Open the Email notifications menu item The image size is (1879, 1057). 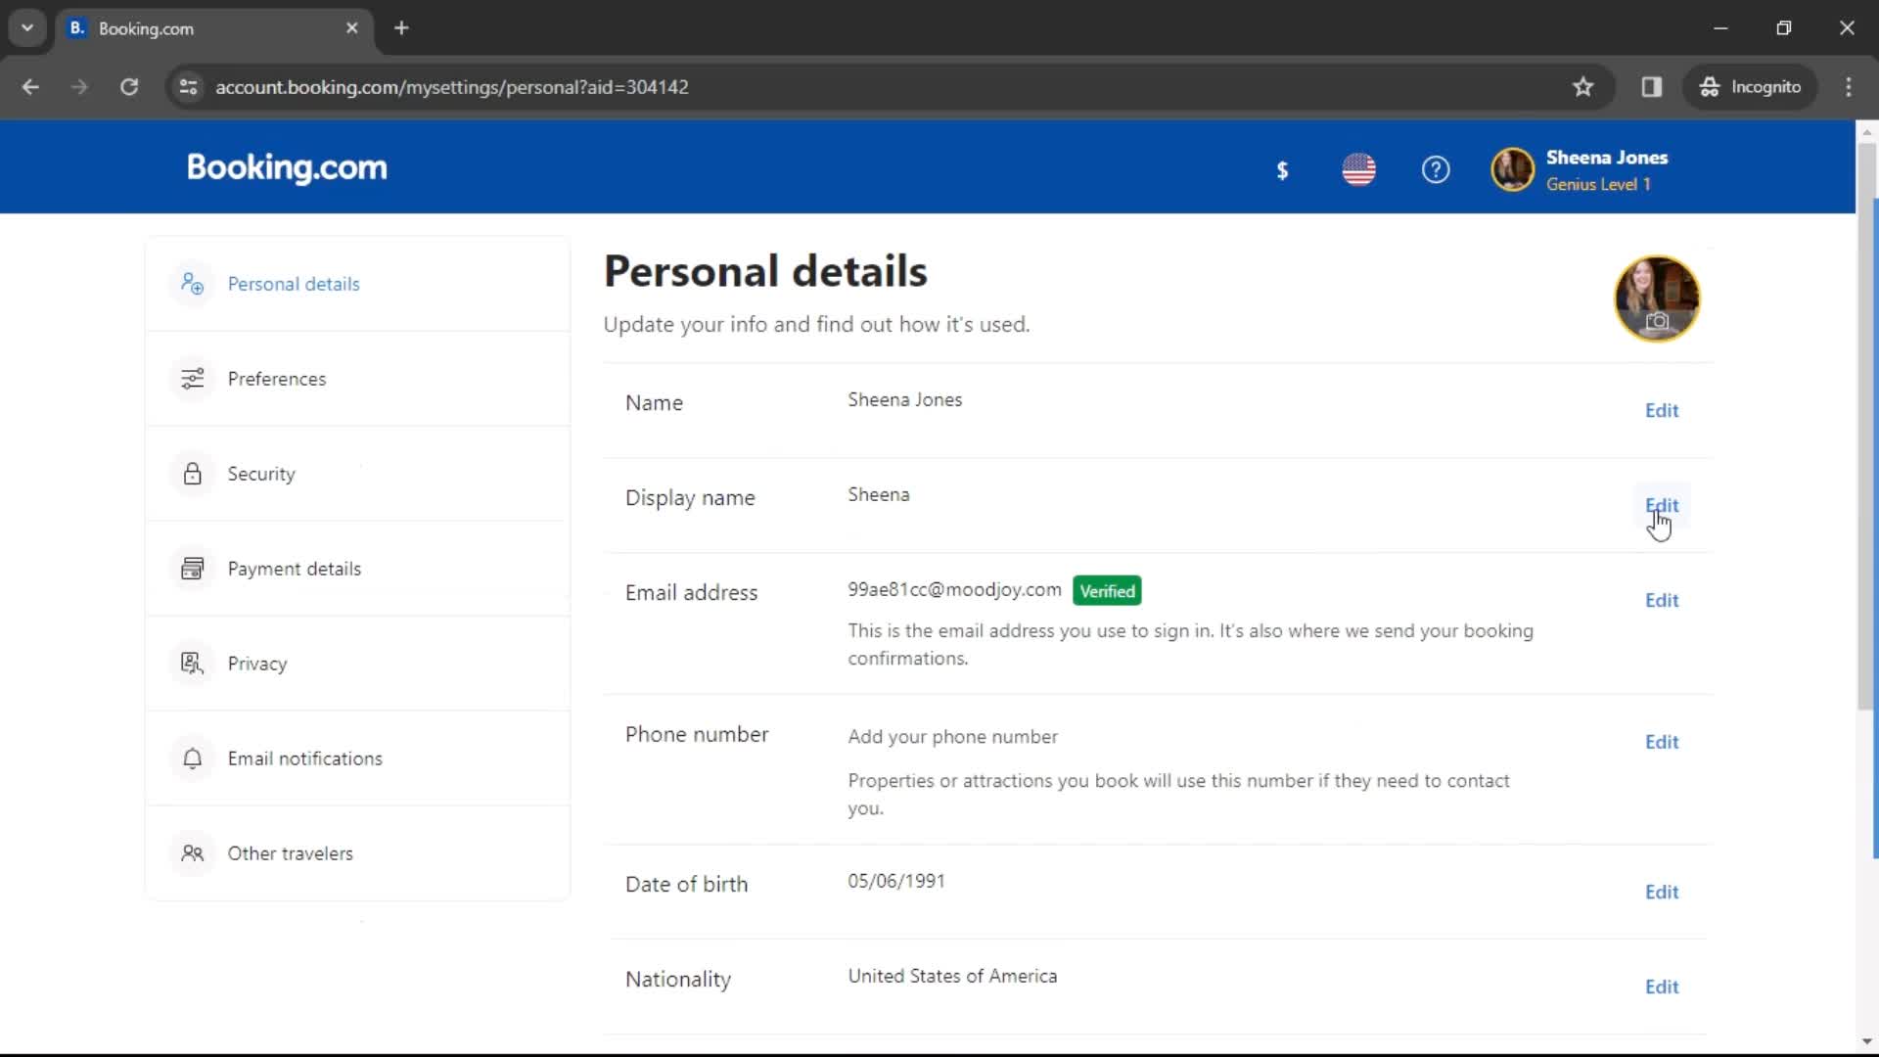[x=358, y=758]
